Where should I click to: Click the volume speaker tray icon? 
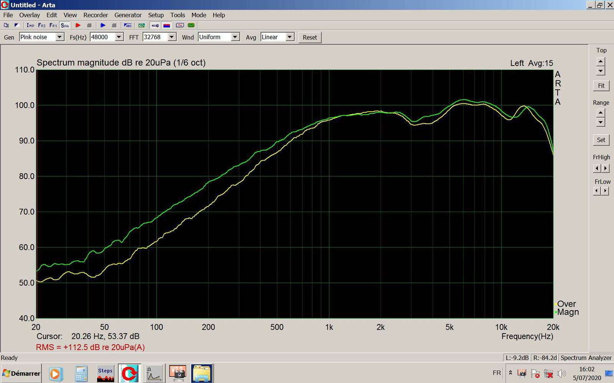[561, 373]
